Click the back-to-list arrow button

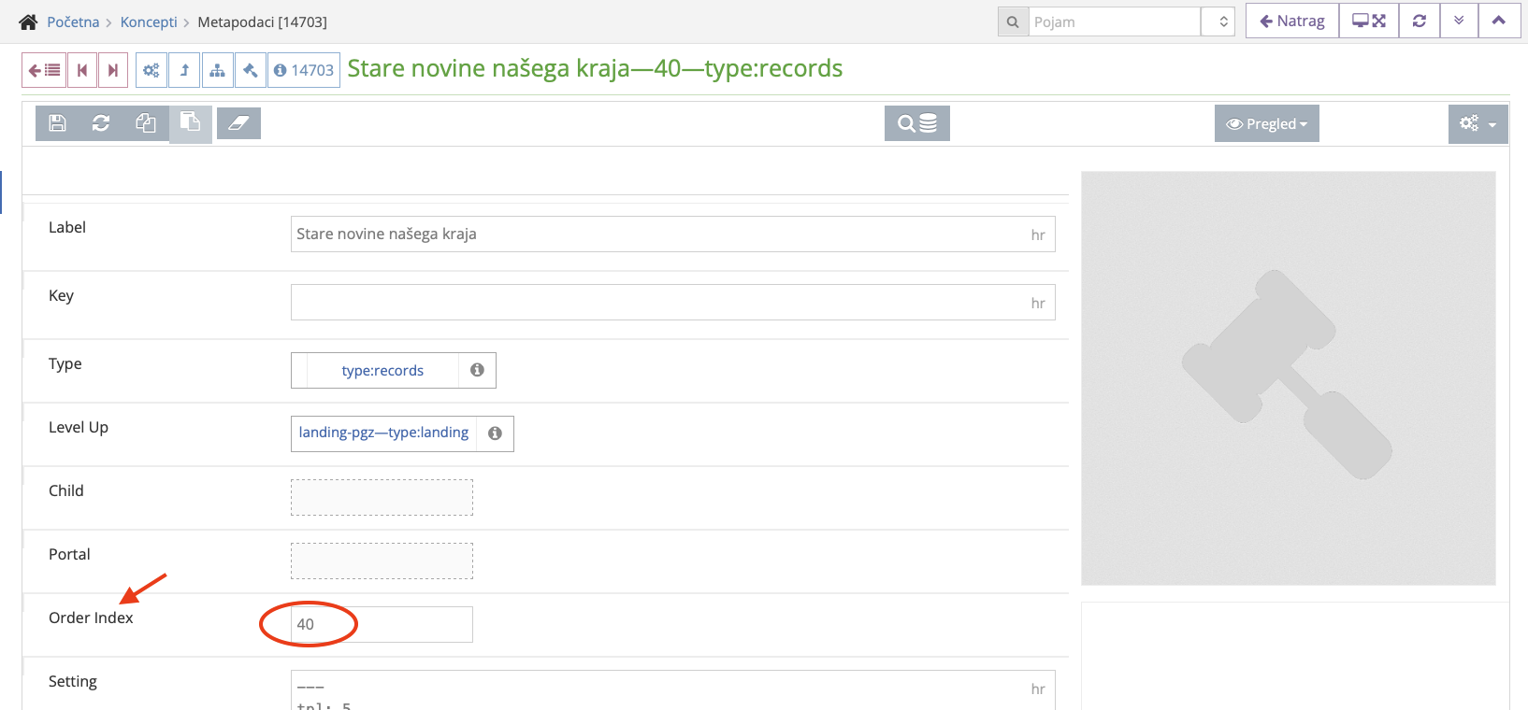[x=44, y=70]
